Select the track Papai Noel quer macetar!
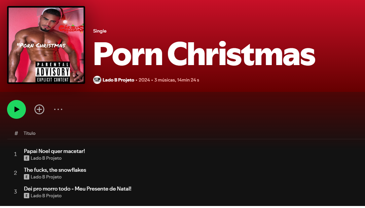The width and height of the screenshot is (365, 208). point(54,151)
